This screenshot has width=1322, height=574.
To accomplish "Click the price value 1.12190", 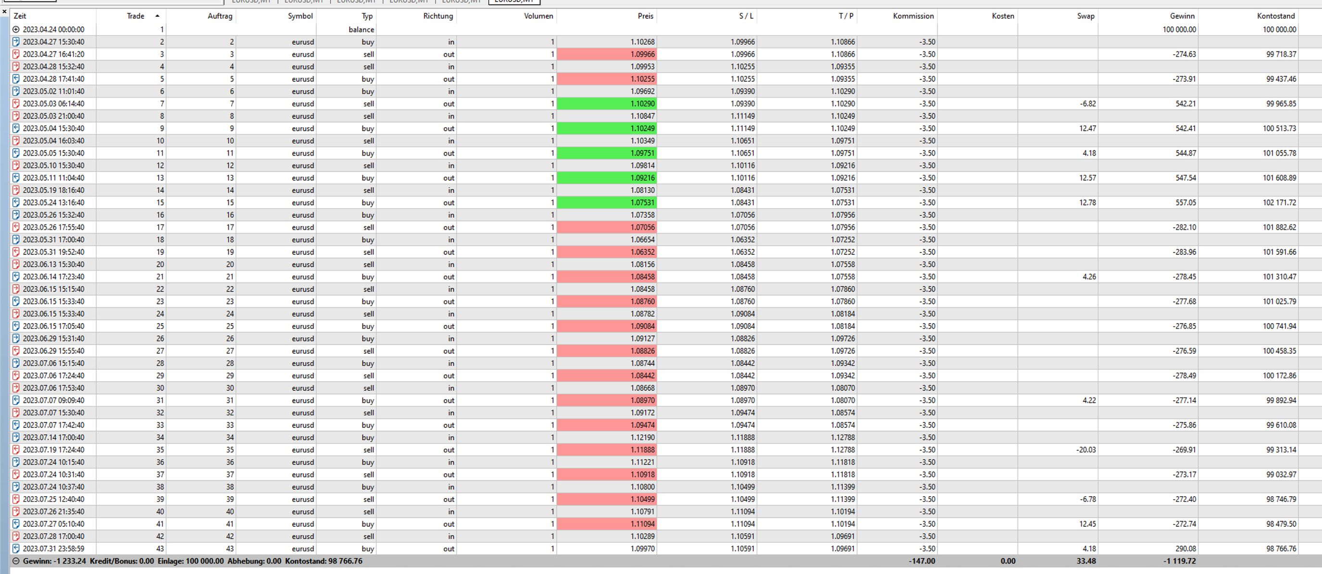I will (x=643, y=437).
